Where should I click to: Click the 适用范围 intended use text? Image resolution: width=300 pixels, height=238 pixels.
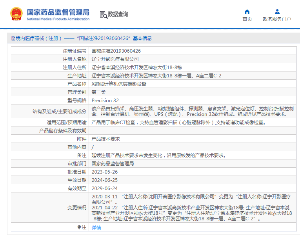[x=179, y=123]
